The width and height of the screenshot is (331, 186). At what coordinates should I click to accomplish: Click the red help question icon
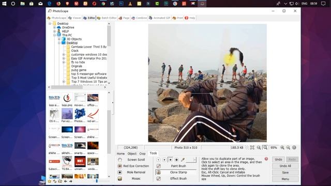(x=266, y=159)
